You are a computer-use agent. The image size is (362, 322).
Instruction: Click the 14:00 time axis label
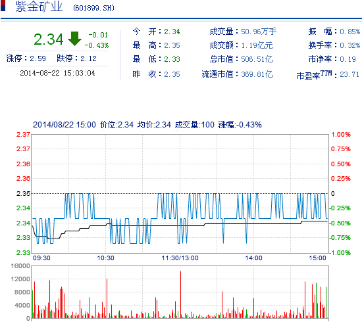(x=253, y=258)
